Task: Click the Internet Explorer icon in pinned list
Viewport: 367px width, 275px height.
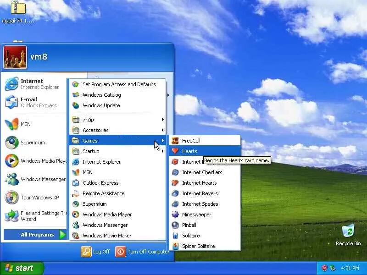Action: pyautogui.click(x=11, y=84)
